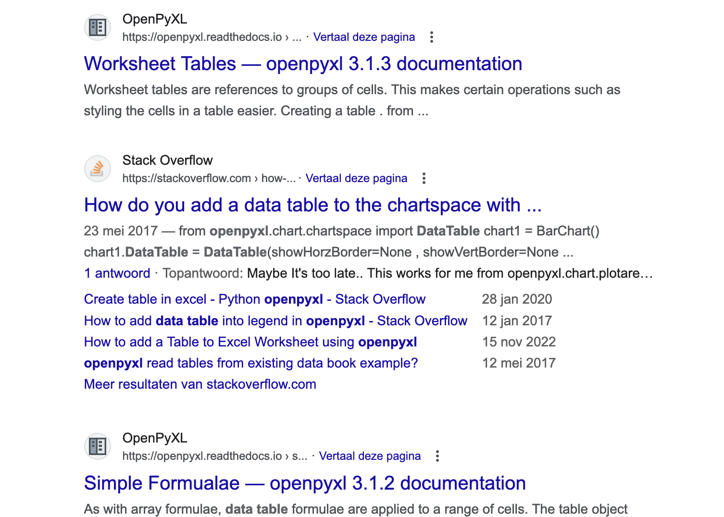Open 'How do you add a data table' result

point(313,205)
